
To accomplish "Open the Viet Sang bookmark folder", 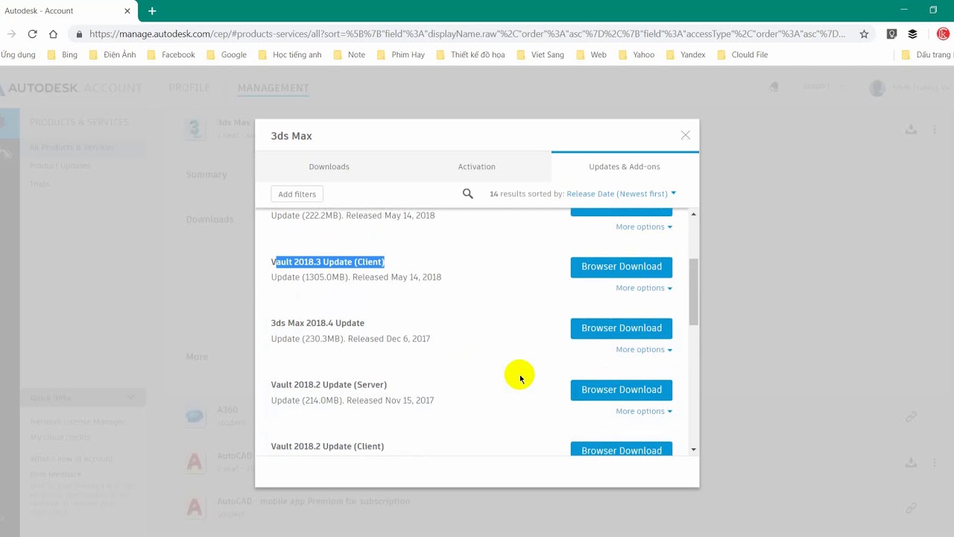I will [x=540, y=54].
